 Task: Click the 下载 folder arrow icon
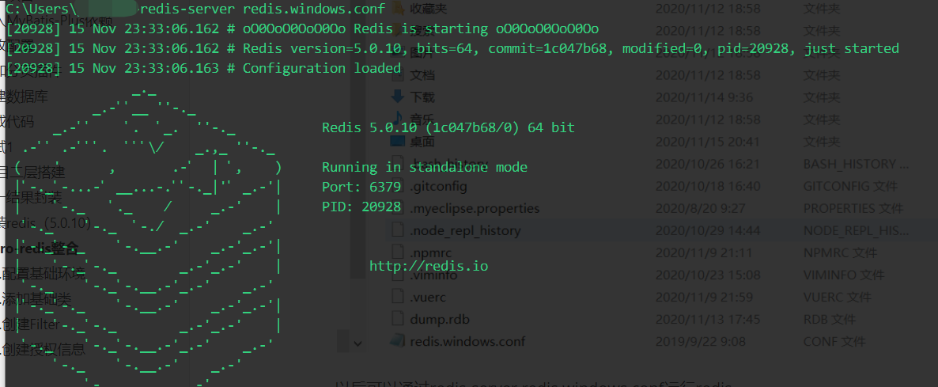click(397, 97)
